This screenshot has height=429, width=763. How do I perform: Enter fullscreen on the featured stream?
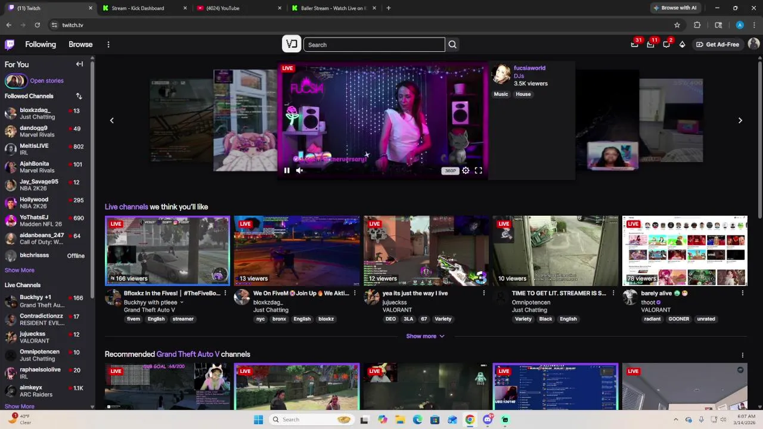[x=478, y=170]
